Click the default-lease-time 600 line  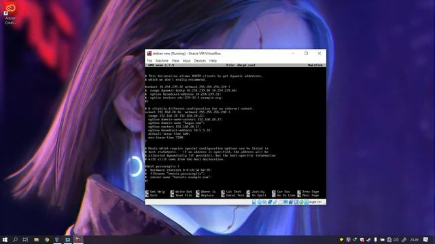[169, 134]
